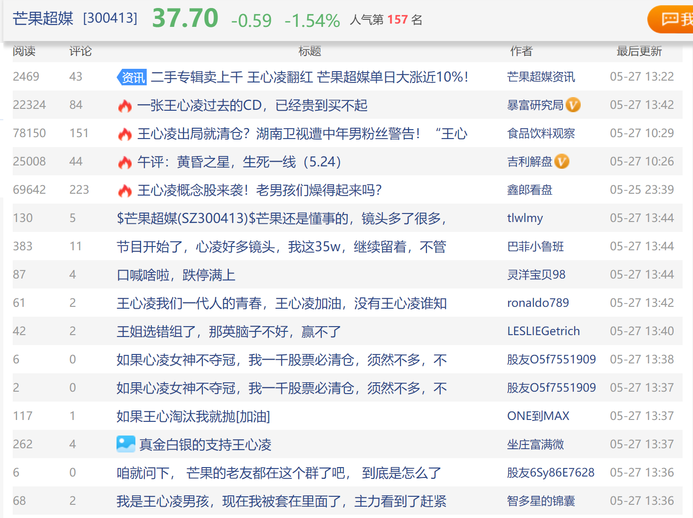Click the 资讯 tag on the 二手专辑 post
This screenshot has height=518, width=693.
[132, 77]
